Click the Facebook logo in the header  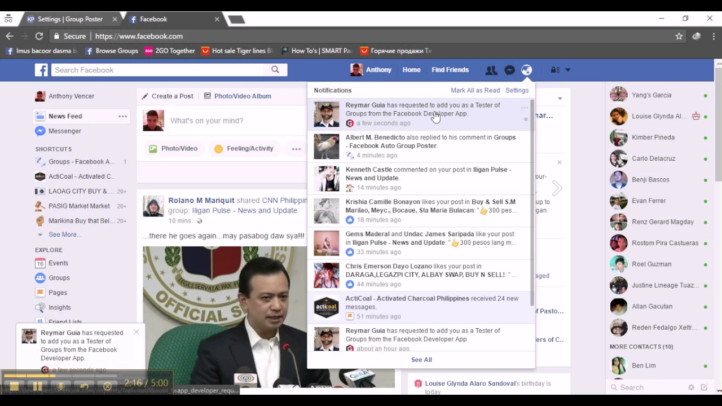tap(41, 70)
